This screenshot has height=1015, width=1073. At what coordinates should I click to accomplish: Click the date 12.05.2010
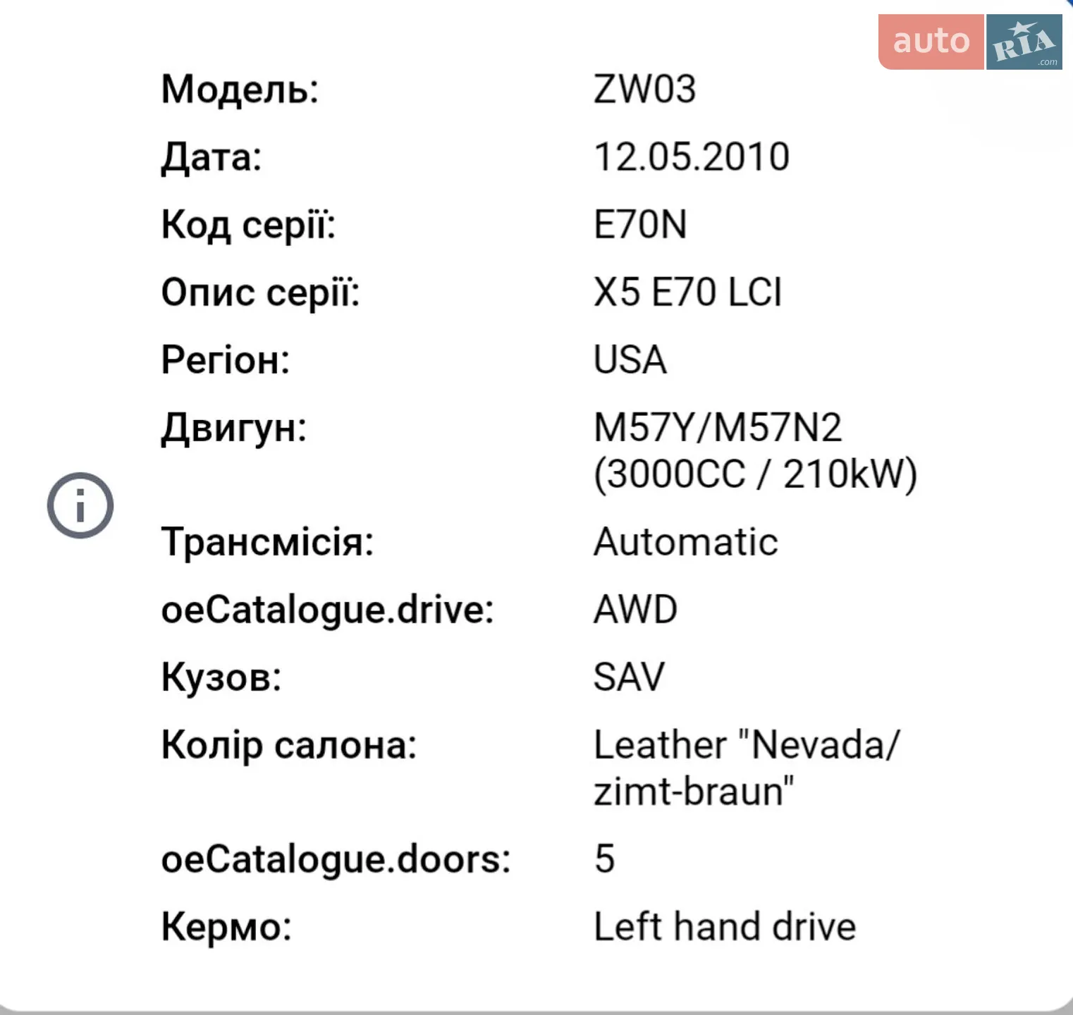[x=692, y=156]
